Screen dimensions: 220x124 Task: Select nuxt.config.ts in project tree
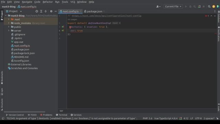[x=21, y=46]
